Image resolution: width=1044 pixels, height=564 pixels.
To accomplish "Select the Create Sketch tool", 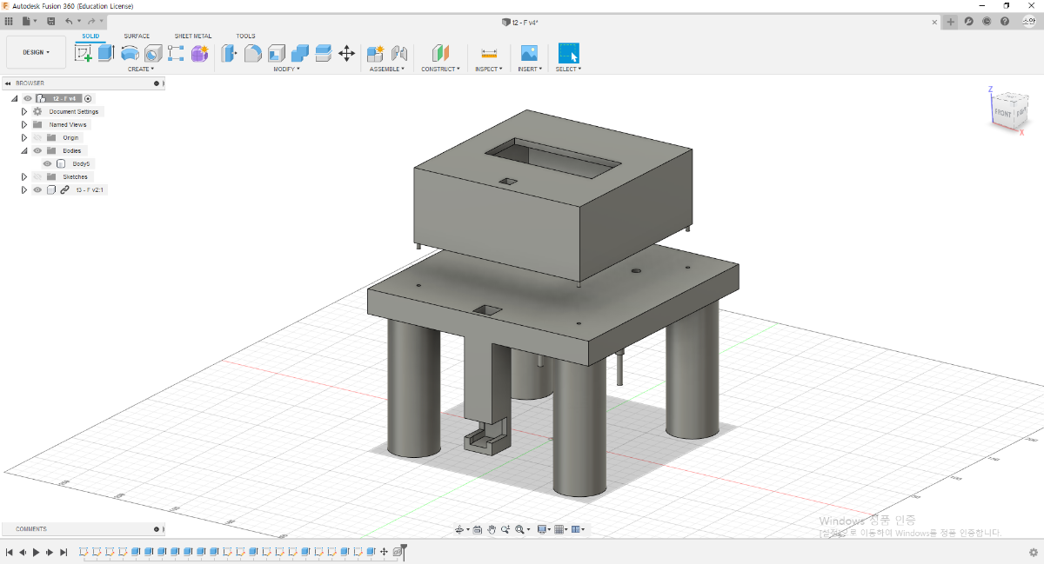I will (84, 53).
